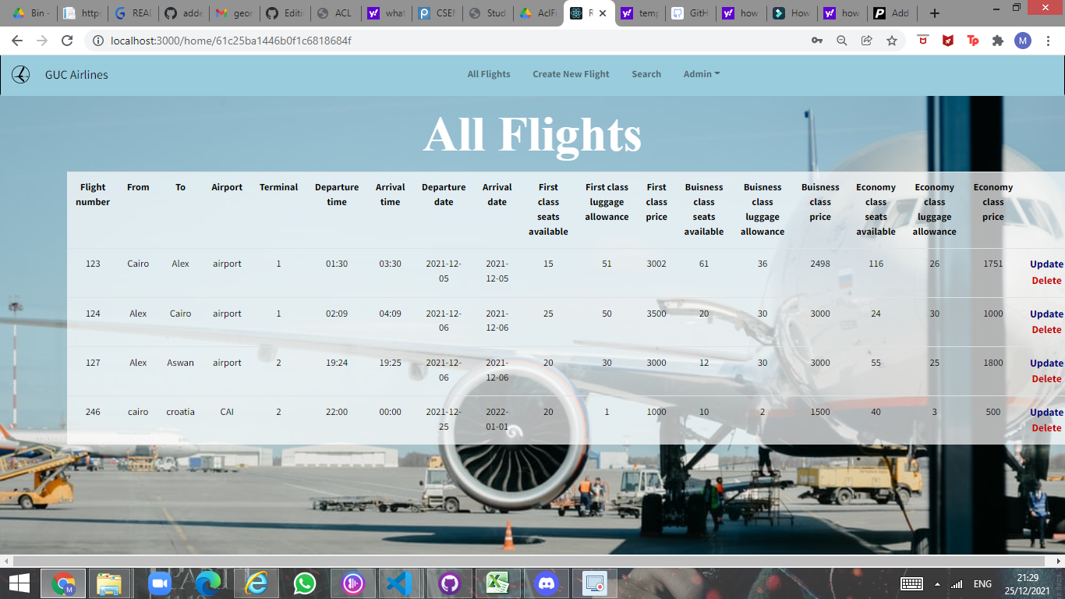Open the saved passwords key icon

(x=817, y=41)
